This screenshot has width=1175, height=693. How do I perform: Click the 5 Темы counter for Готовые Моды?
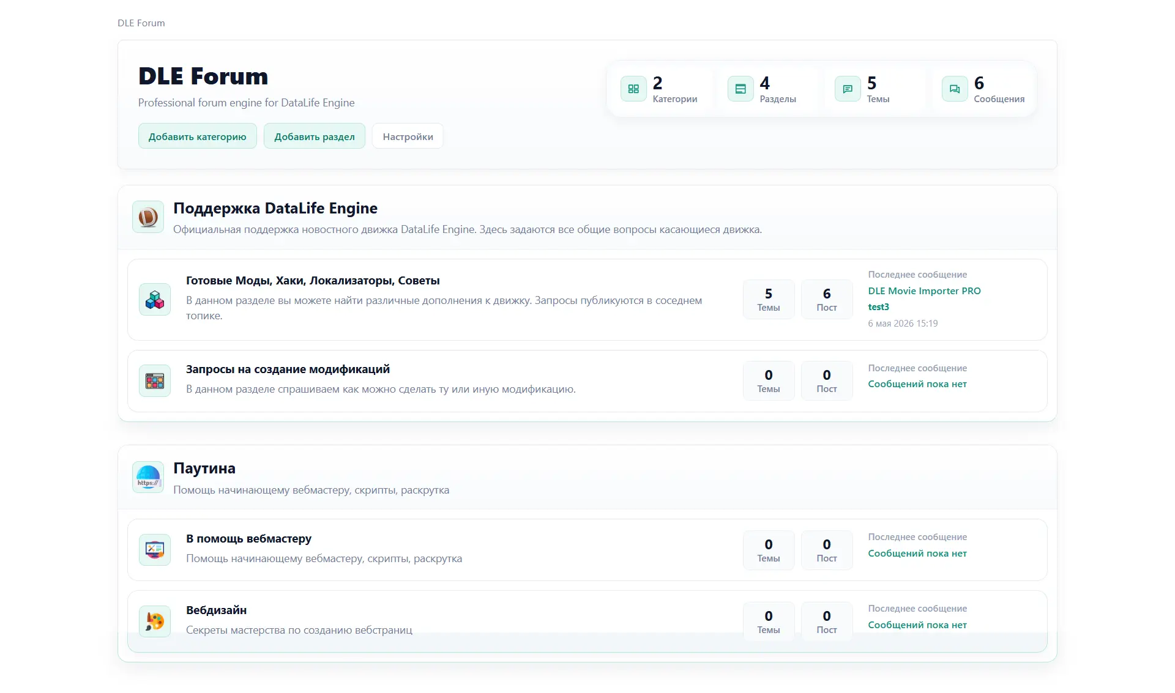pos(769,300)
